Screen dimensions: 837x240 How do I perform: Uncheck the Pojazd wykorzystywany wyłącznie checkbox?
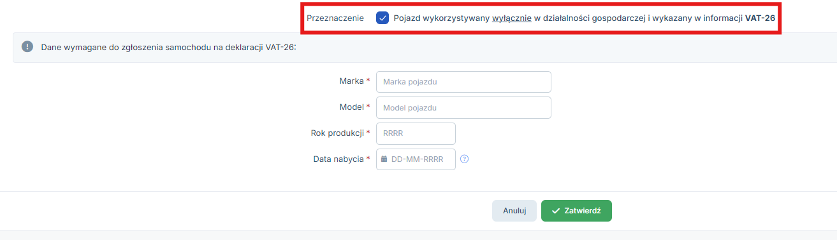point(382,18)
